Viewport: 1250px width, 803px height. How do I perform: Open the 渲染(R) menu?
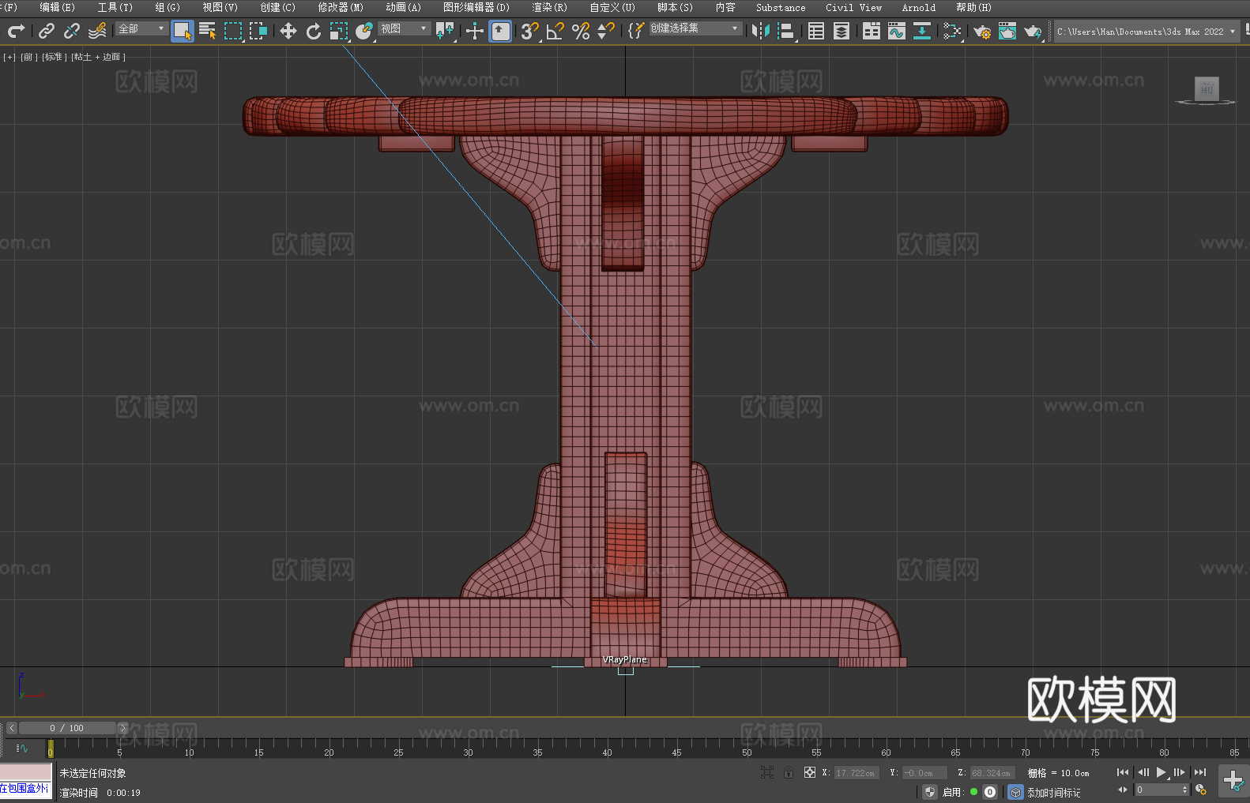point(549,7)
